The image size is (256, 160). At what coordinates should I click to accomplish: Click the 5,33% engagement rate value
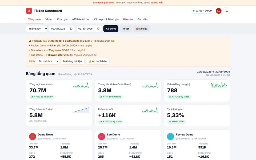pos(175,115)
